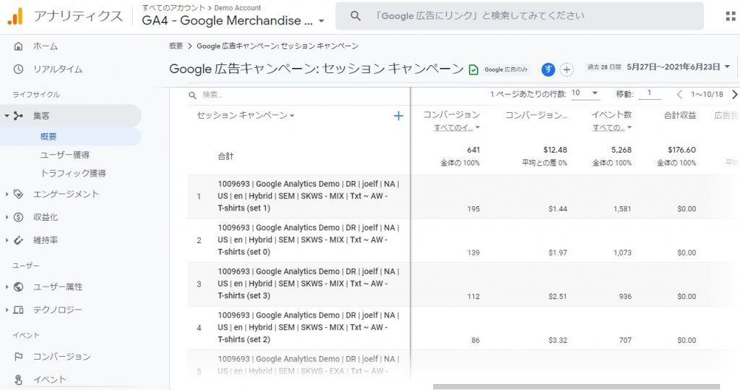This screenshot has width=740, height=390.
Task: Select campaign row T-shirts (set 0)
Action: (309, 239)
